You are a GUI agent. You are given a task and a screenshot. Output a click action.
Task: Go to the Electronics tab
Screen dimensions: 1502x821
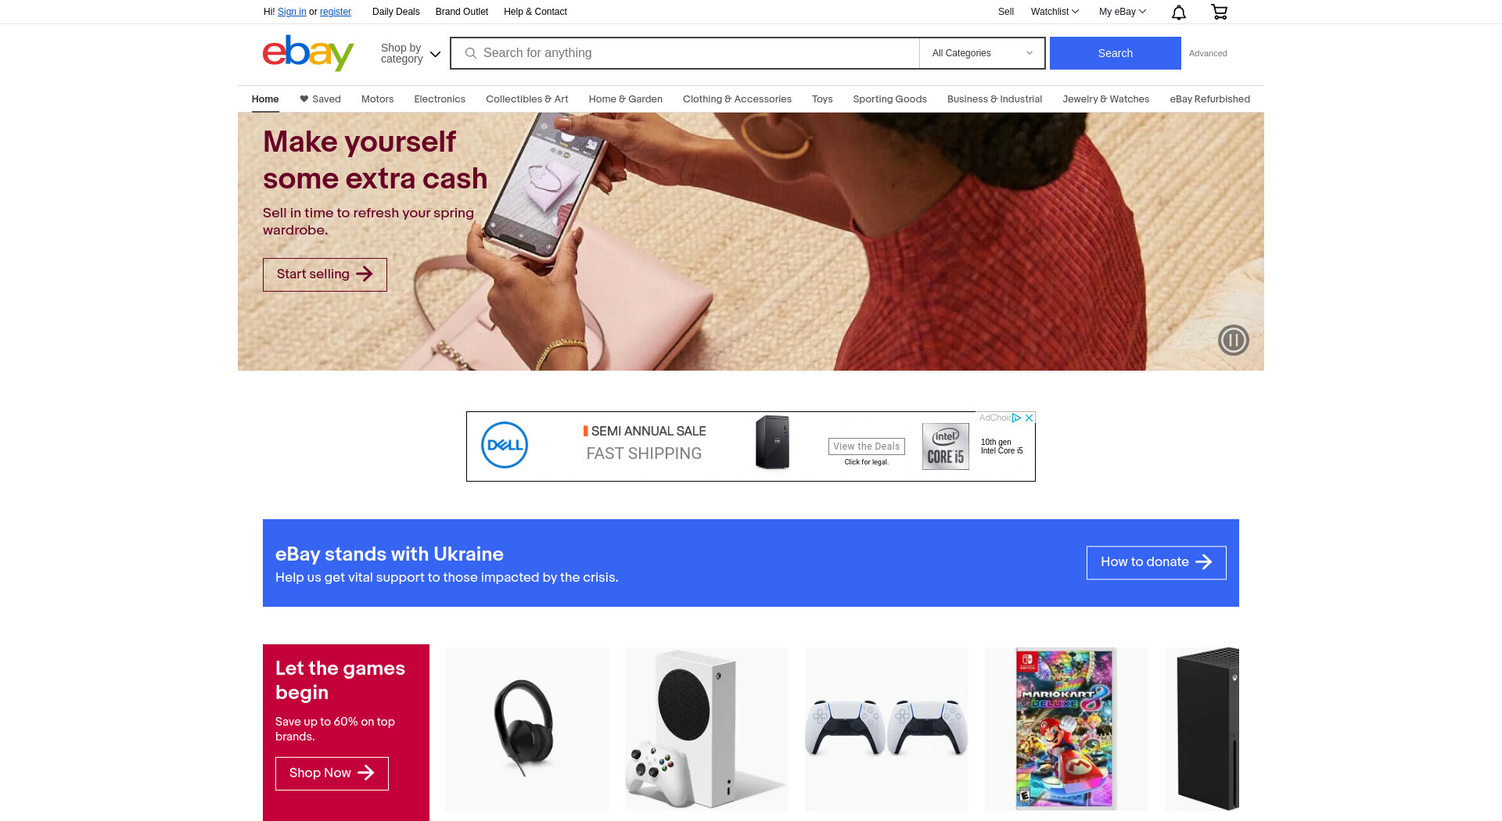tap(440, 99)
